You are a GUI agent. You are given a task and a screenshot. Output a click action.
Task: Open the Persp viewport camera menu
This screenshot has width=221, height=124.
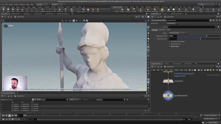click(135, 24)
